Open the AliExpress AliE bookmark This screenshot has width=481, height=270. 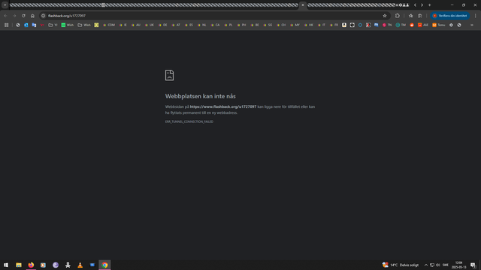[423, 25]
